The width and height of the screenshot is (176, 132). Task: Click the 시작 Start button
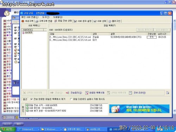[x=8, y=129]
